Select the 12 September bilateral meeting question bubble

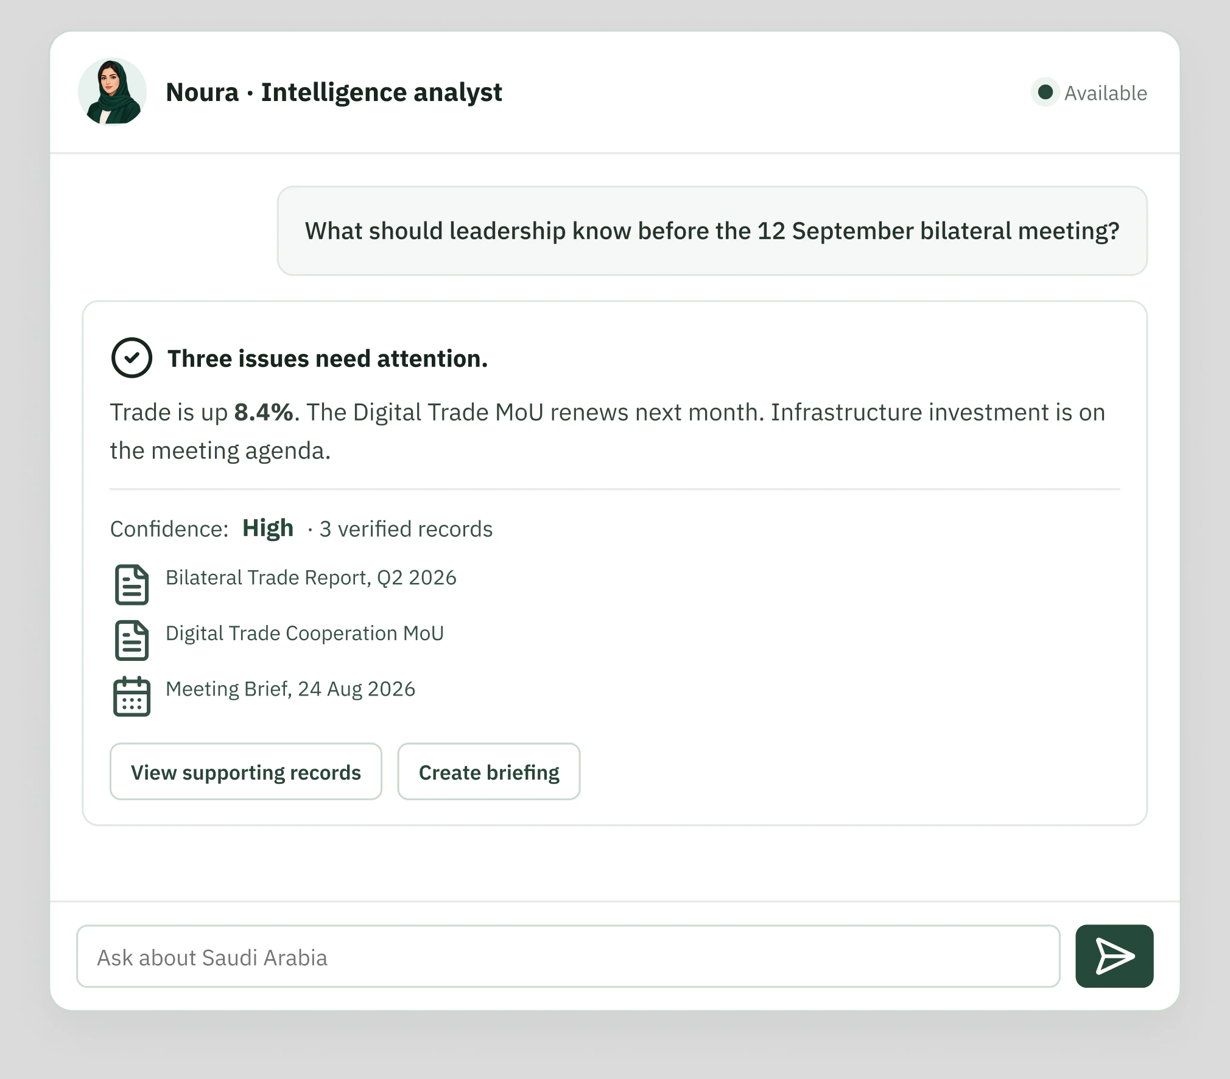tap(712, 231)
